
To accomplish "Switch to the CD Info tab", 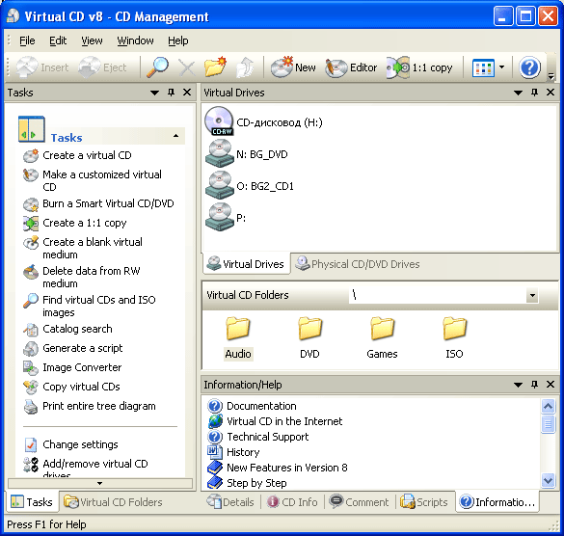I will pos(292,502).
